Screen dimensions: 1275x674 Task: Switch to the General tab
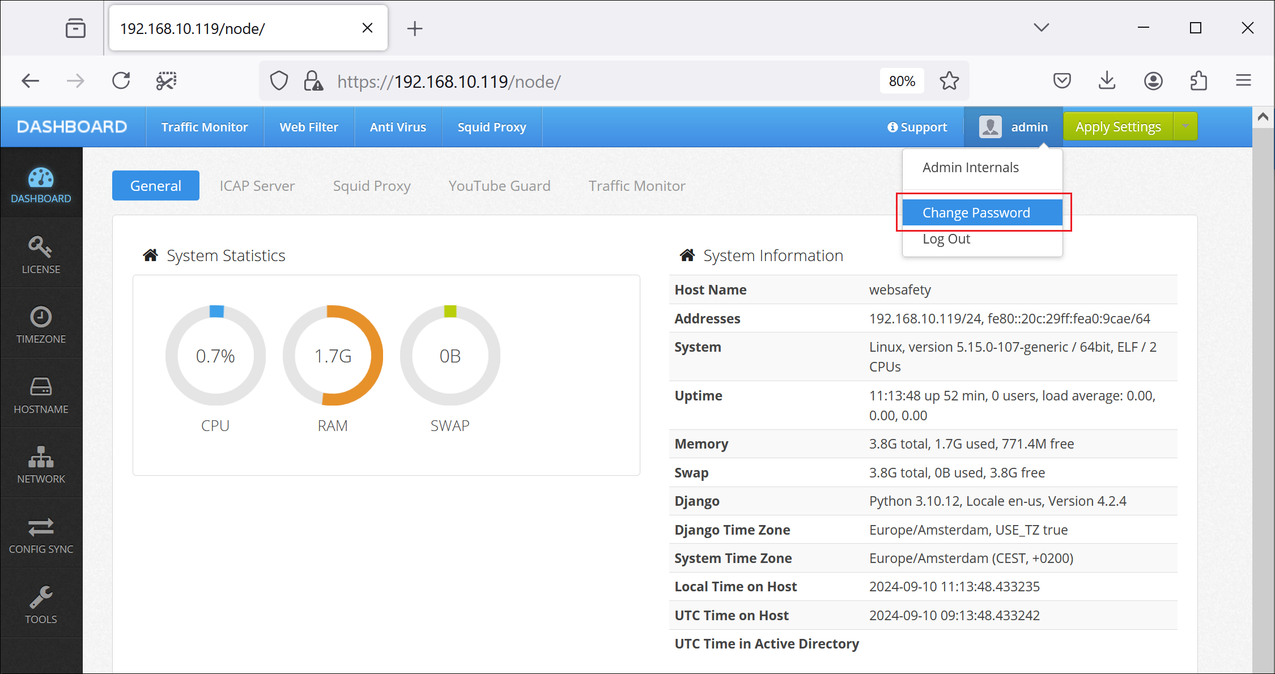156,186
